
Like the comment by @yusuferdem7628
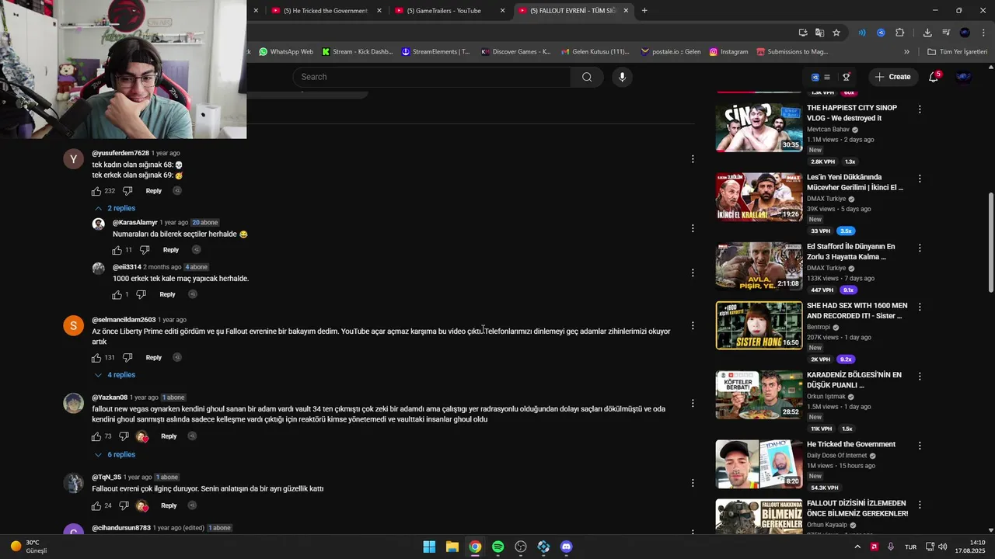point(96,191)
